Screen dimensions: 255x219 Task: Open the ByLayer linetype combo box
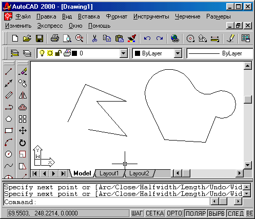(x=220, y=53)
